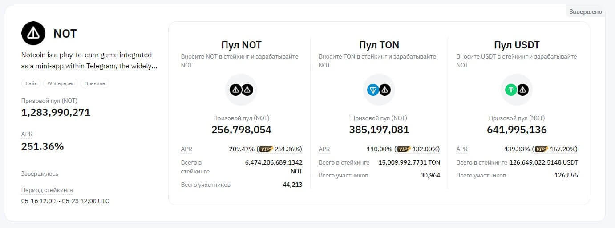Click the Период стейкинга underlined label
This screenshot has height=228, width=615.
[x=47, y=190]
